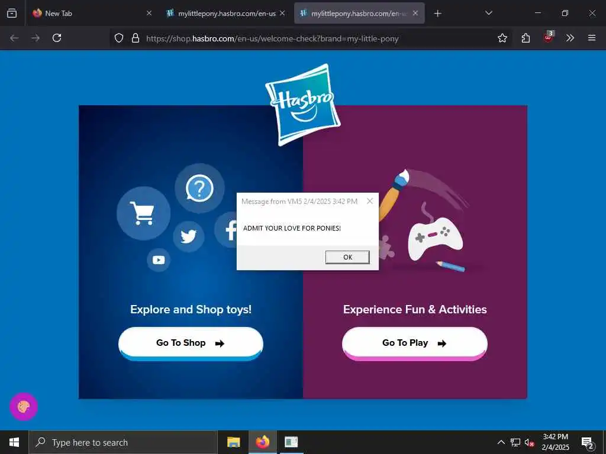Close the first mylittlepony tab
Image resolution: width=606 pixels, height=454 pixels.
point(282,13)
